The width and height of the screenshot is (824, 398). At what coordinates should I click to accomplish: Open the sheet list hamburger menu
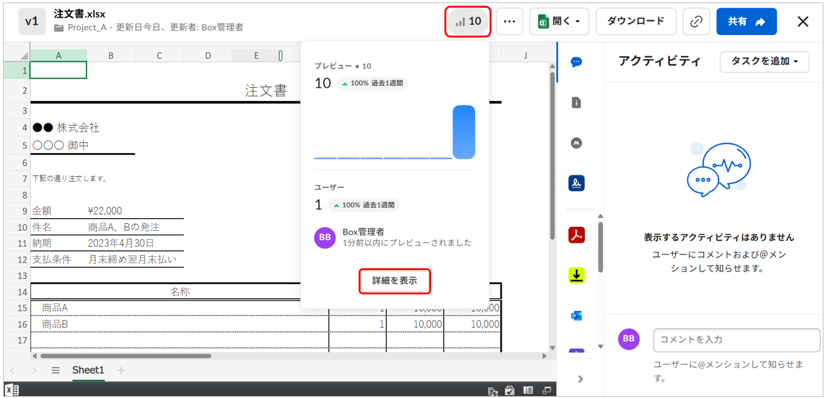click(56, 370)
